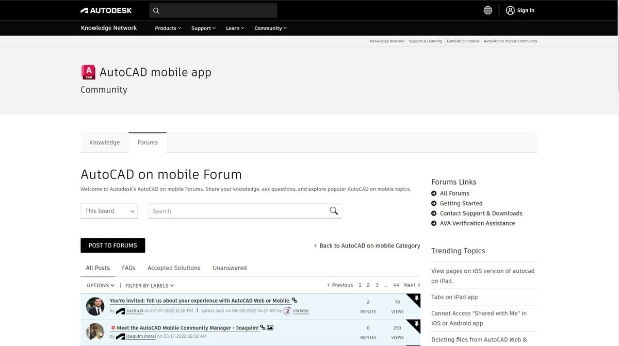The image size is (619, 346).
Task: Show the Unanswered tab
Action: [230, 268]
